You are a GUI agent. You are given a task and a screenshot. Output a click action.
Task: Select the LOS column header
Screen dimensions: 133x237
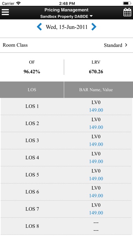coord(32,90)
